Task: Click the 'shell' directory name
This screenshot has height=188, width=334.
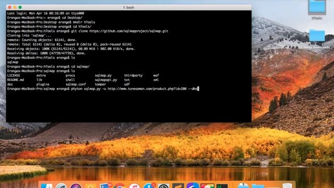Action: (70, 80)
